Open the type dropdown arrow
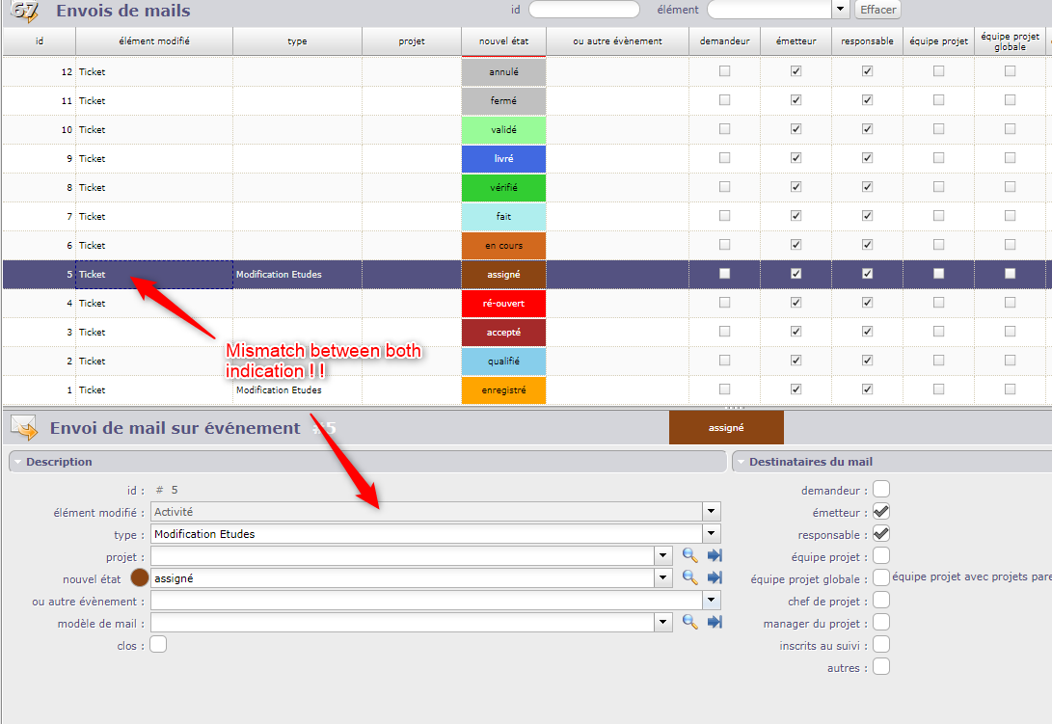The height and width of the screenshot is (724, 1052). 712,533
